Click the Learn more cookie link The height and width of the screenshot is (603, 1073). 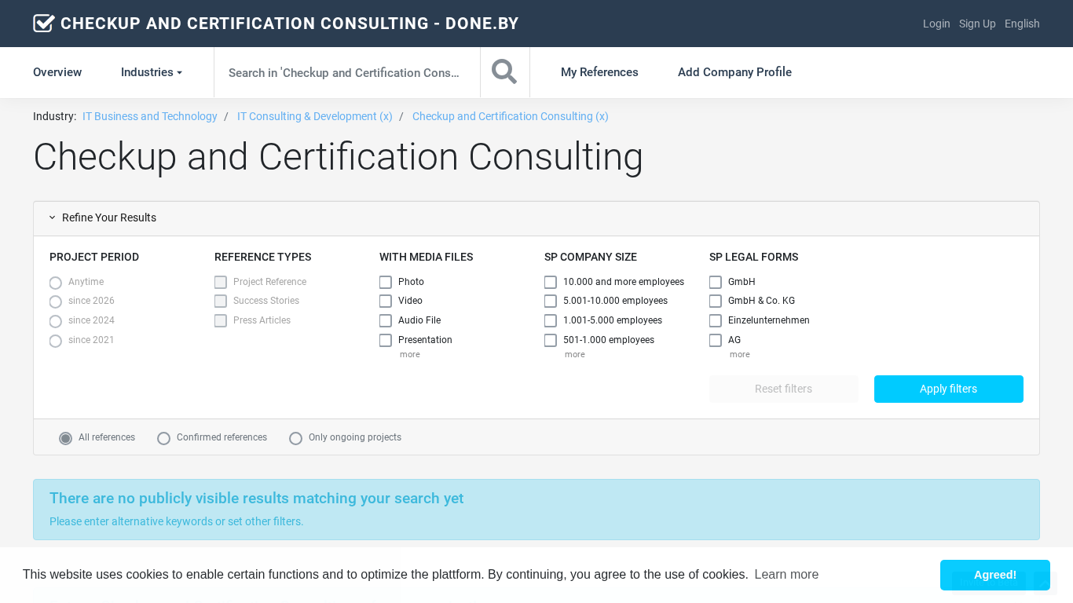pyautogui.click(x=786, y=575)
